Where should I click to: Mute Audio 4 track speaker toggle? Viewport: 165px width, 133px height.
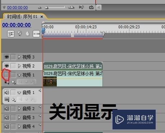click(x=7, y=127)
